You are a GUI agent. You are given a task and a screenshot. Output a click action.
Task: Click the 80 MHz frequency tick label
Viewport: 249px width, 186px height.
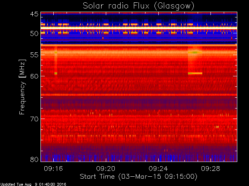(x=34, y=159)
